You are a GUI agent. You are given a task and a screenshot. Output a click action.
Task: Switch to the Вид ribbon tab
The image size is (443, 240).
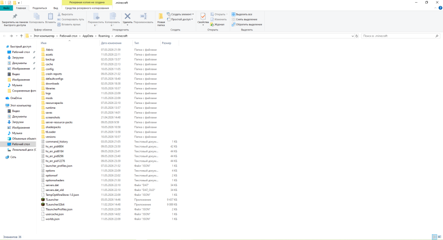pos(56,8)
